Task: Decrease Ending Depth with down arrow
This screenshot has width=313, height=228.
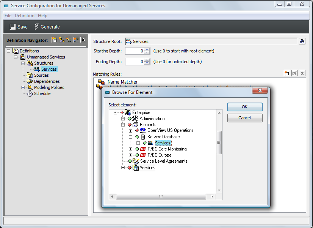Action: pyautogui.click(x=147, y=63)
